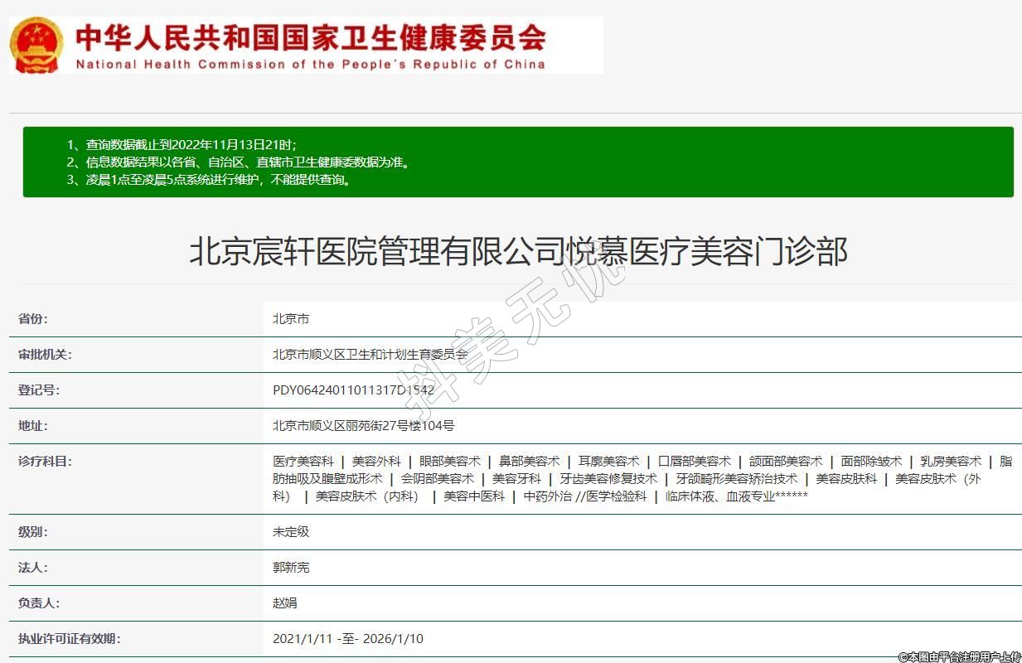Screen dimensions: 1022x663
Task: Click the 北京市 province value
Action: tap(291, 319)
